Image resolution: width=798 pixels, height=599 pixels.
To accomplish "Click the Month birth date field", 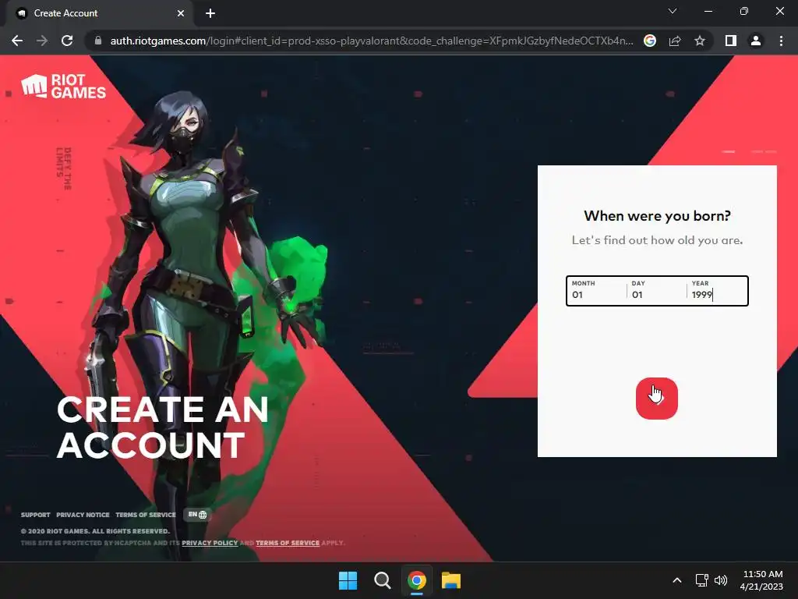I will point(596,291).
